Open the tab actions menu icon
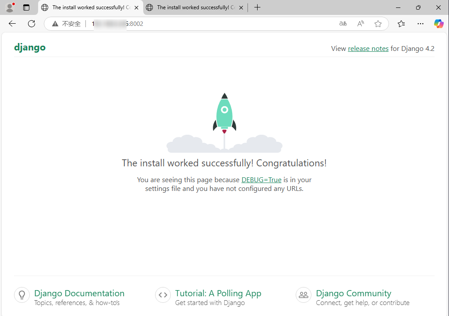Screen dimensions: 449x316 [x=26, y=7]
